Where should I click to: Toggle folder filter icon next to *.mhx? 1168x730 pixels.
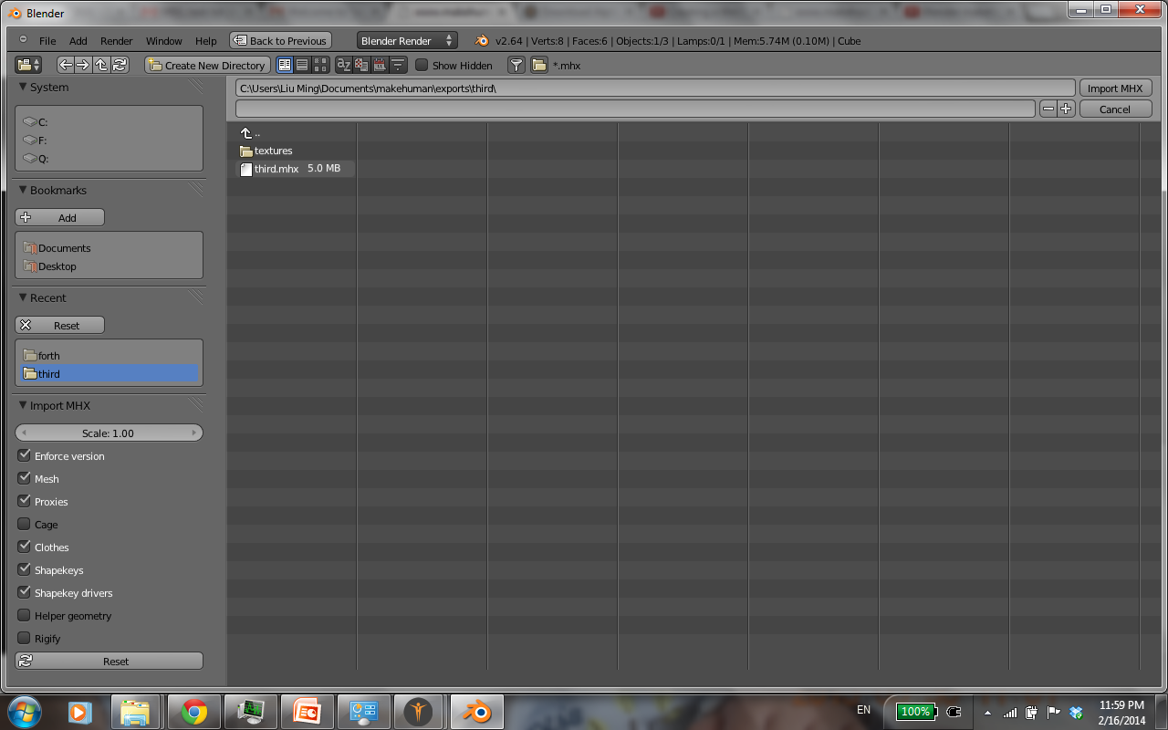point(539,65)
